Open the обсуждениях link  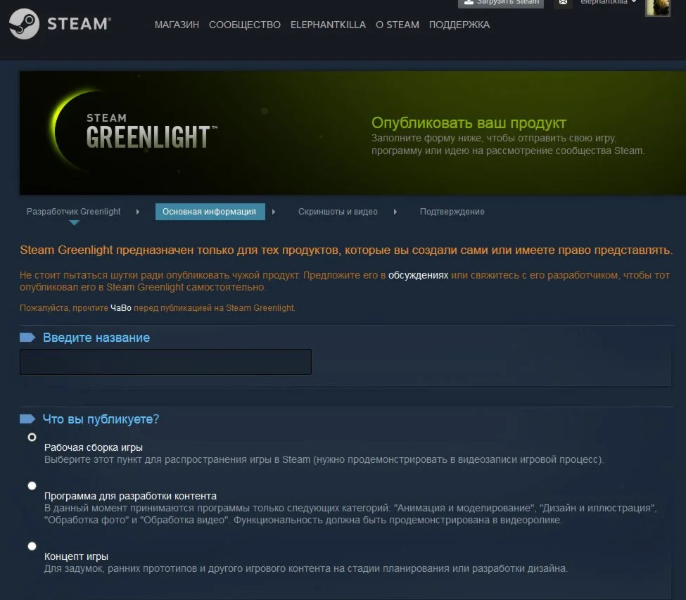pyautogui.click(x=418, y=276)
